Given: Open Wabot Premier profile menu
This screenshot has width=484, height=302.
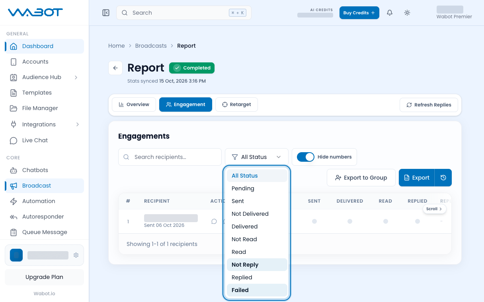Looking at the screenshot, I should point(454,13).
